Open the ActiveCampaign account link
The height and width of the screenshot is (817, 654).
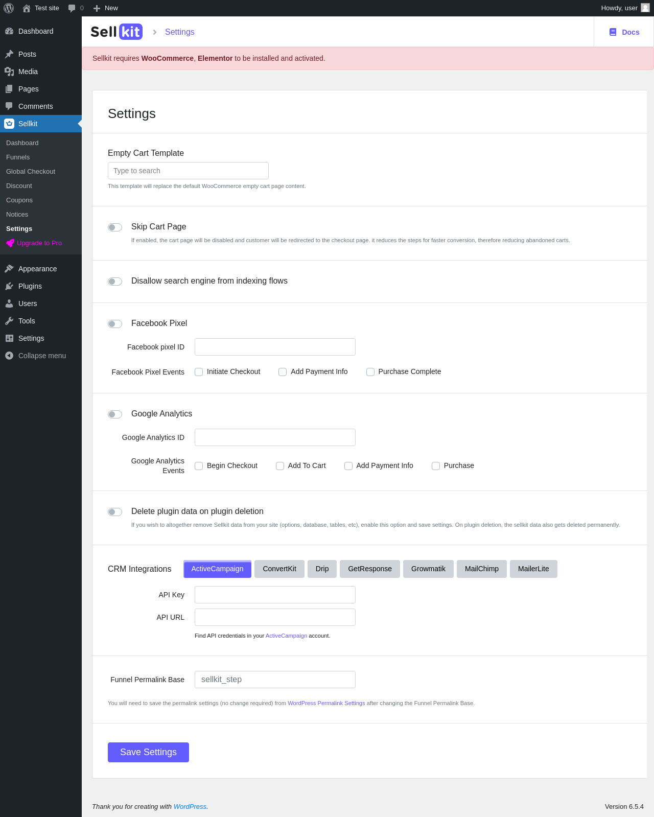point(286,636)
